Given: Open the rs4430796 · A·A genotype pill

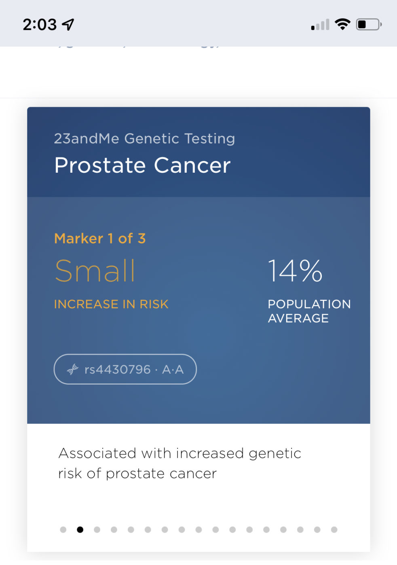Looking at the screenshot, I should (125, 369).
